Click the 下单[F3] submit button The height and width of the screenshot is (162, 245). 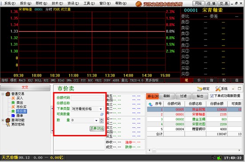97,128
